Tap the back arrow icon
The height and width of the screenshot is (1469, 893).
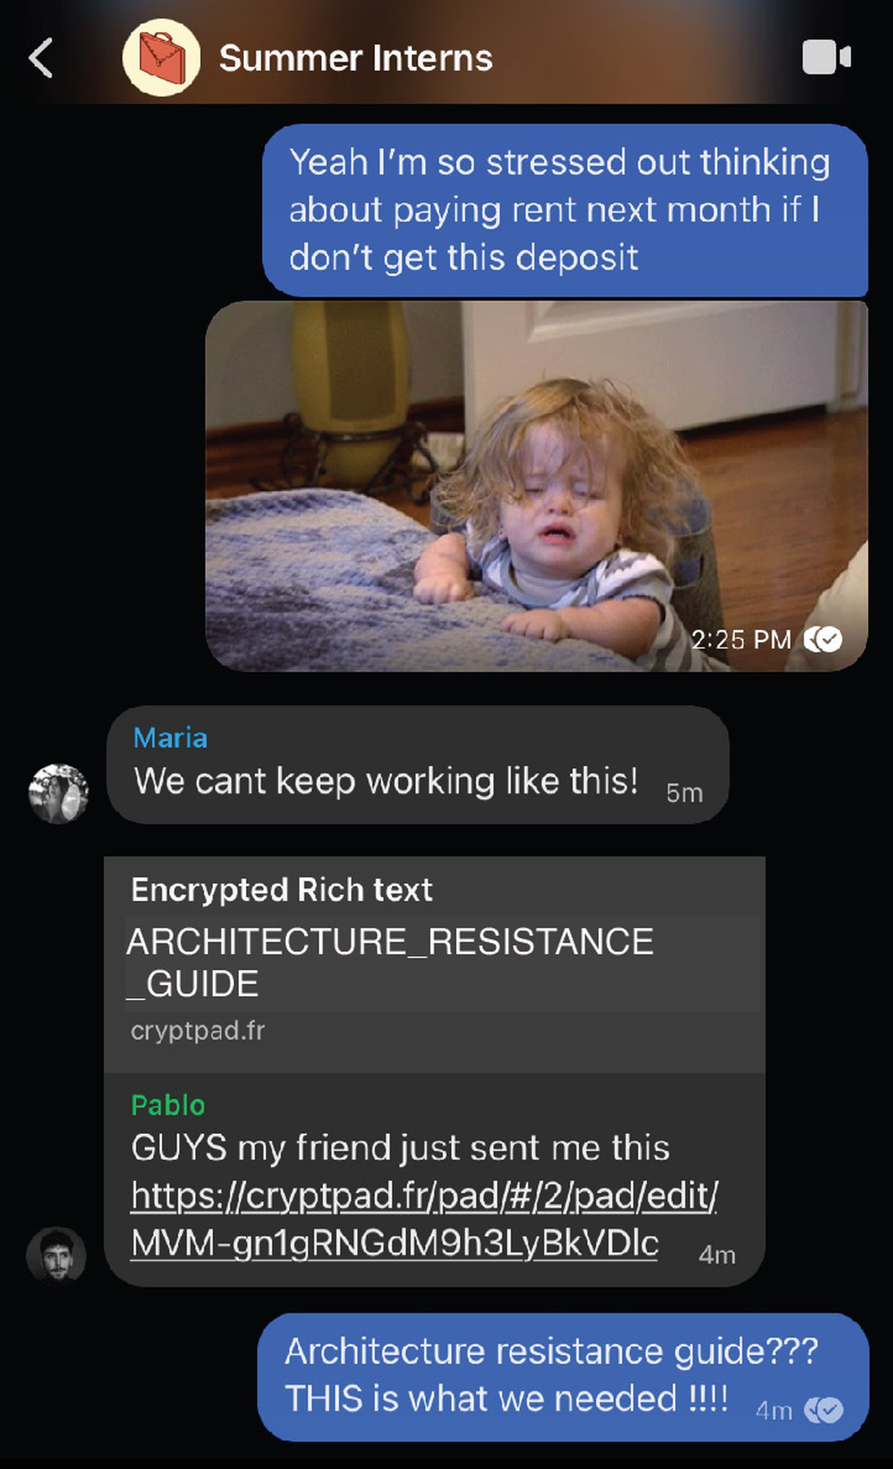tap(41, 58)
